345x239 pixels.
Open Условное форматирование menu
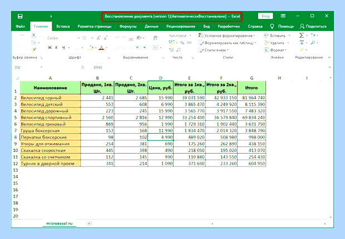tap(226, 35)
